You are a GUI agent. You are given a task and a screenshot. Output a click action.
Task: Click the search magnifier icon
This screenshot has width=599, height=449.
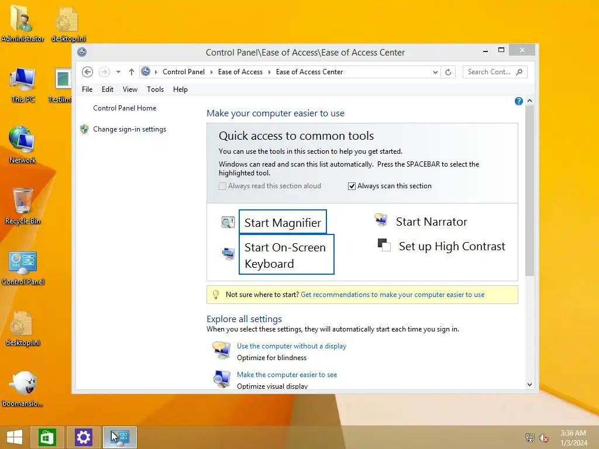[519, 72]
